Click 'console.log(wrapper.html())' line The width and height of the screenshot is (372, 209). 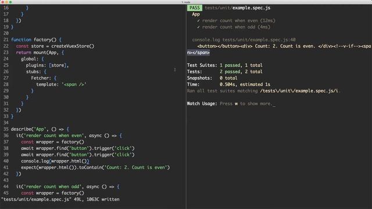pos(55,161)
